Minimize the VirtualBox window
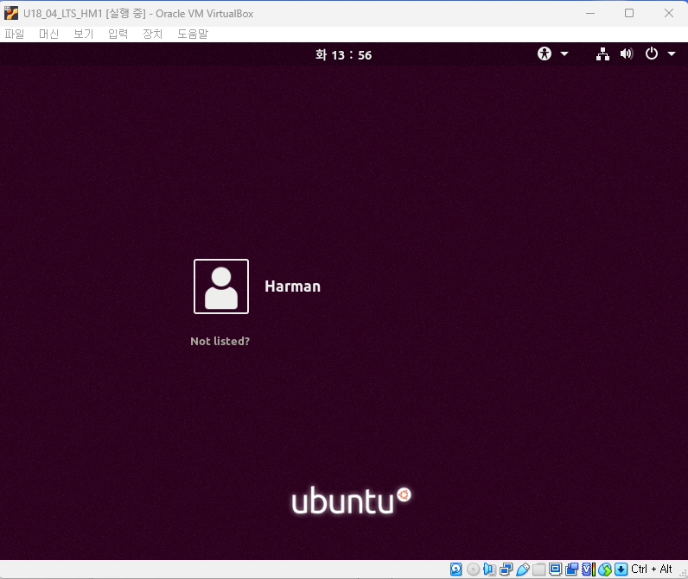Image resolution: width=688 pixels, height=579 pixels. 590,13
